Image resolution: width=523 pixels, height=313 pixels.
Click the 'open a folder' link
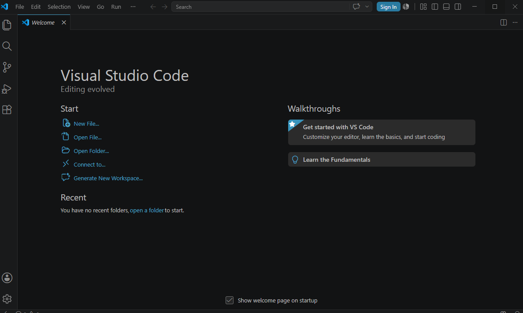147,210
